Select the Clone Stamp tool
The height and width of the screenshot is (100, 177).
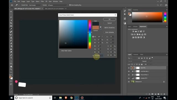coord(11,37)
